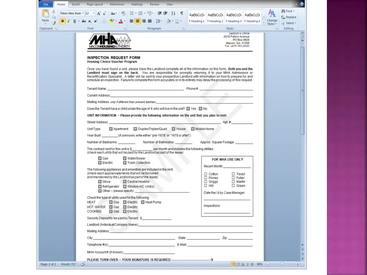Click the Paste clipboard icon

46,14
